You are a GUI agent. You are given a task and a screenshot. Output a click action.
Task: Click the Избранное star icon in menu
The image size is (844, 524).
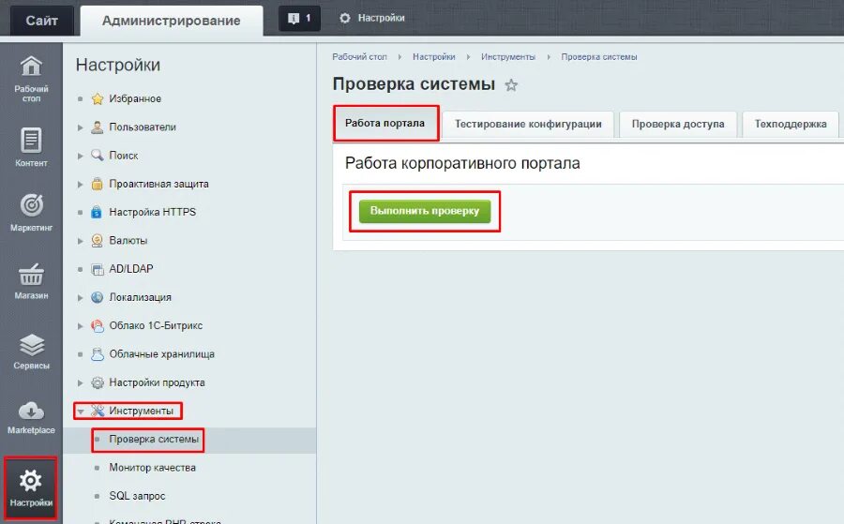coord(98,99)
